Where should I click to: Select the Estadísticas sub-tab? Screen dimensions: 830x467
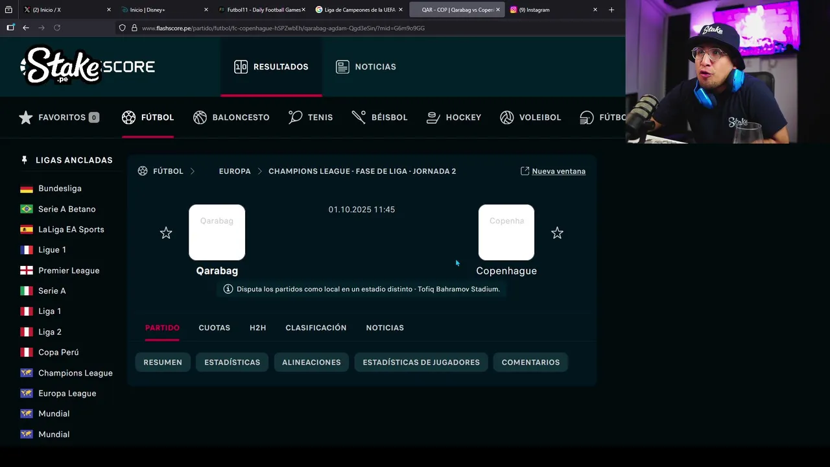pyautogui.click(x=232, y=363)
